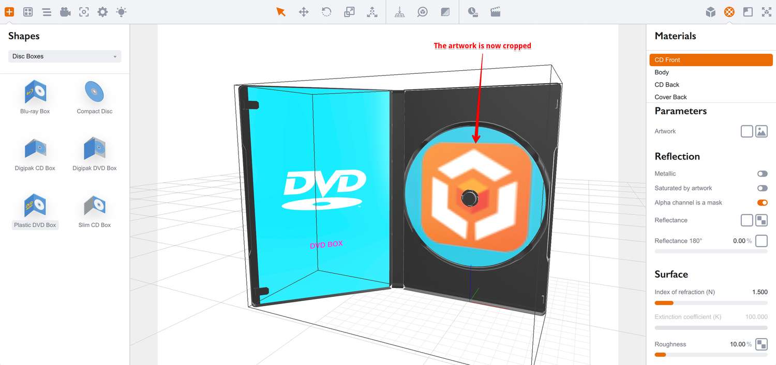776x365 pixels.
Task: Click the Reflectance color swatch
Action: (747, 220)
